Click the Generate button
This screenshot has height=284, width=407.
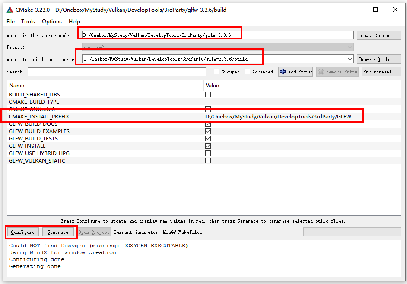(58, 232)
